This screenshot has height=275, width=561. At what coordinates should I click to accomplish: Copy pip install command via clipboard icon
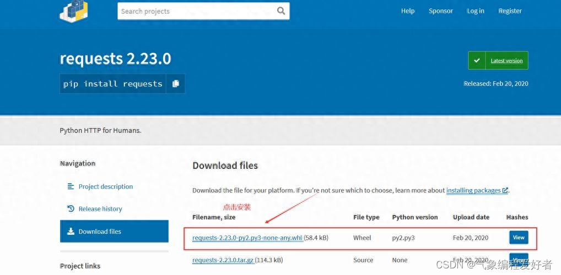tap(176, 84)
